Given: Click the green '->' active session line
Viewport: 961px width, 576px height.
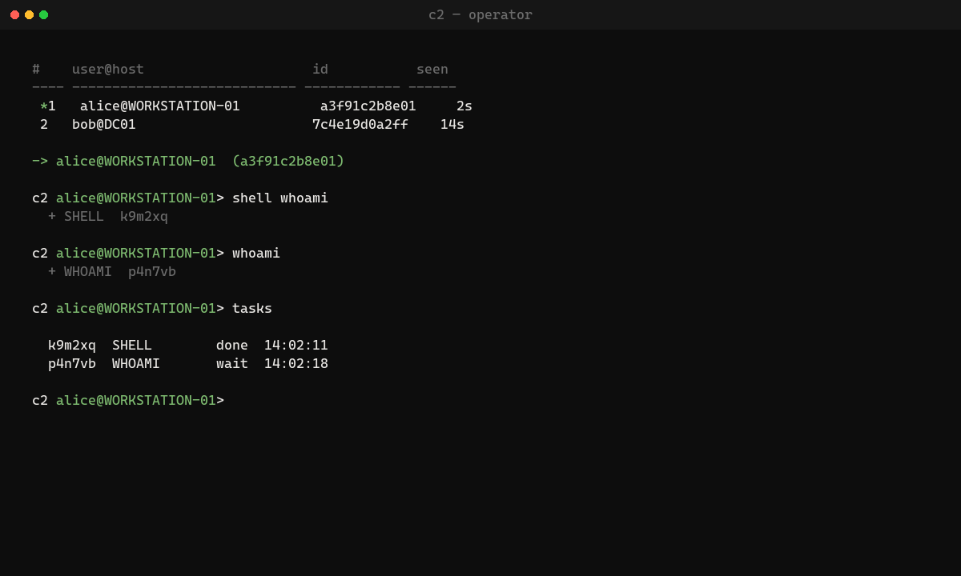Looking at the screenshot, I should coord(188,161).
